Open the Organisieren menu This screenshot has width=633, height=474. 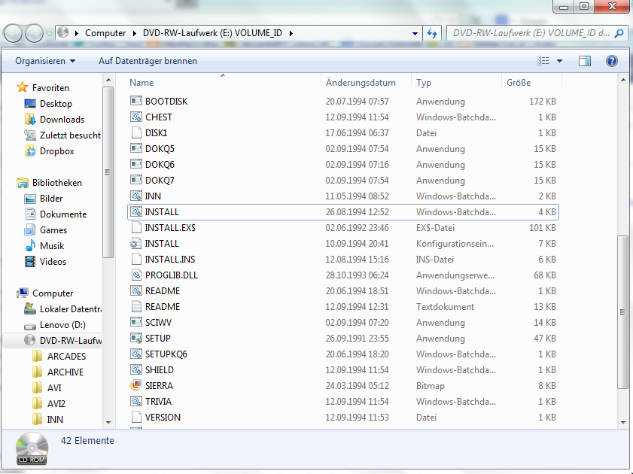45,61
